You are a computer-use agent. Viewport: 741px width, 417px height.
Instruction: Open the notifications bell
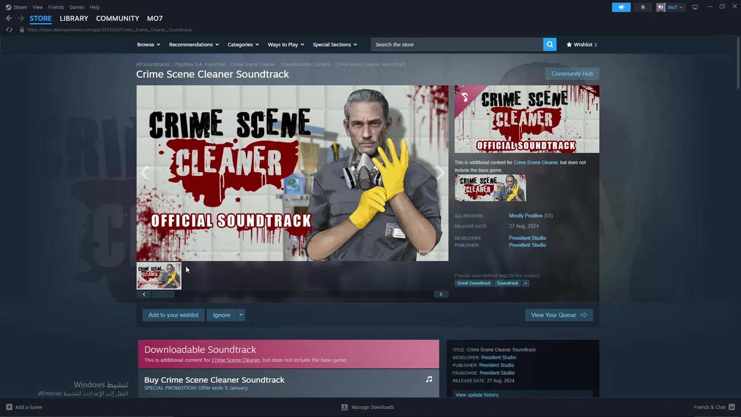point(643,7)
